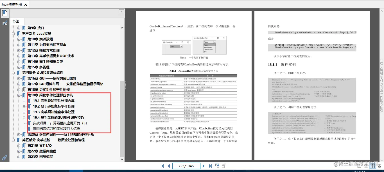Click the 725/1046 page number field
384x172 pixels.
tap(186, 166)
